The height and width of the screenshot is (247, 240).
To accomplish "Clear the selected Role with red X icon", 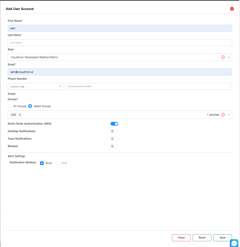I will pos(223,57).
